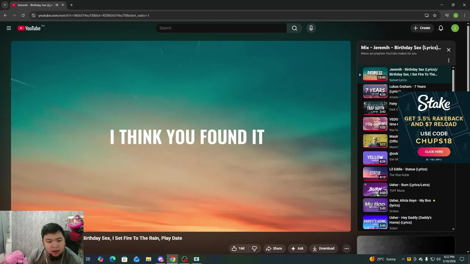Open clock showing 6:22 PM

click(x=449, y=259)
